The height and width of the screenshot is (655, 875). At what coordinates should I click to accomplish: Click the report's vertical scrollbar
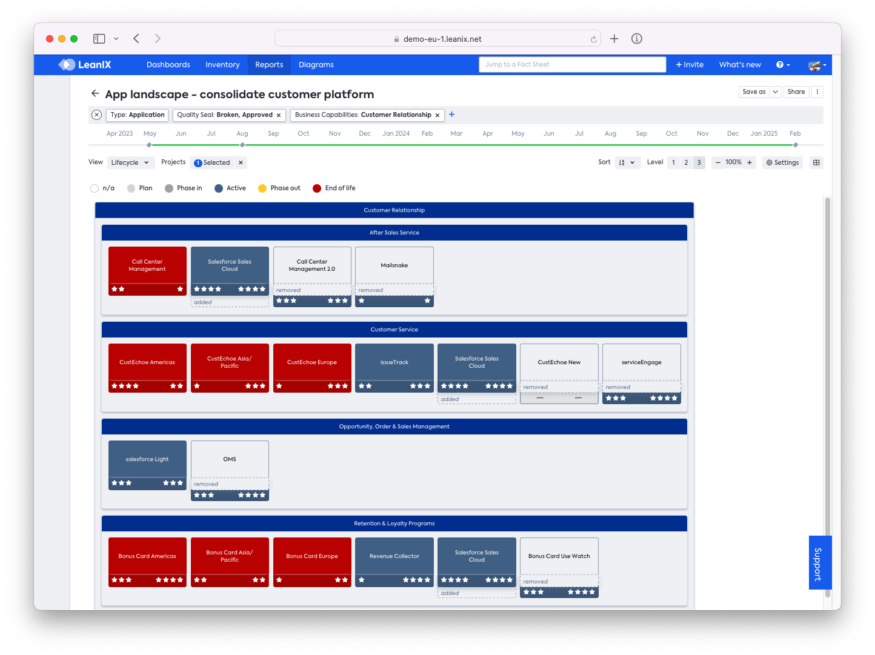828,397
